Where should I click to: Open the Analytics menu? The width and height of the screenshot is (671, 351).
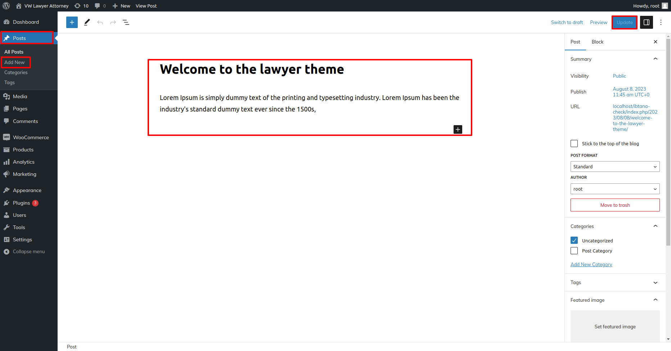pyautogui.click(x=29, y=162)
